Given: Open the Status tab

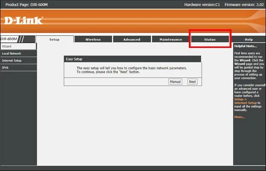Looking at the screenshot, I should click(210, 39).
